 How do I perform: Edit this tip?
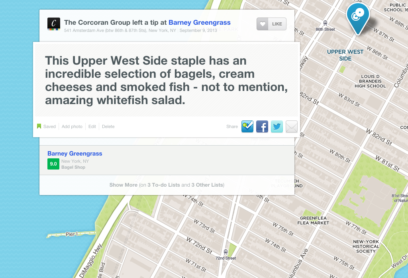[x=92, y=126]
